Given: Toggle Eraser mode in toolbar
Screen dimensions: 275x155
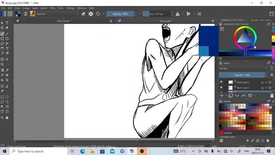Looking at the screenshot, I should click(x=83, y=14).
